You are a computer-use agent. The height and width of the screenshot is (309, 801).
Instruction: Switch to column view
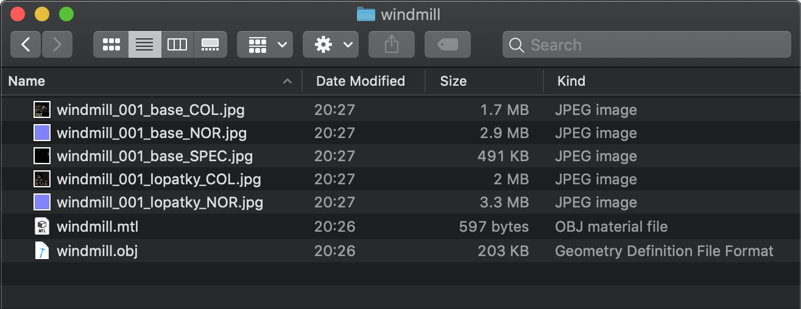point(177,44)
